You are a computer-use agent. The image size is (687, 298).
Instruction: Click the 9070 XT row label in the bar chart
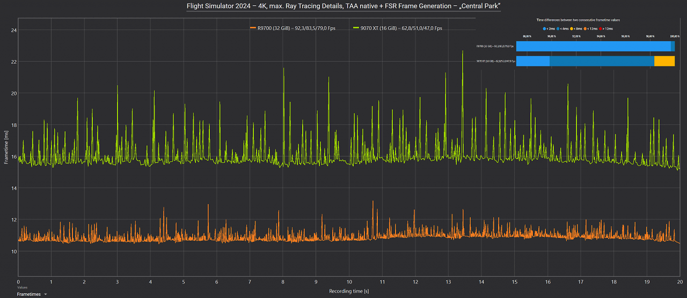[495, 61]
